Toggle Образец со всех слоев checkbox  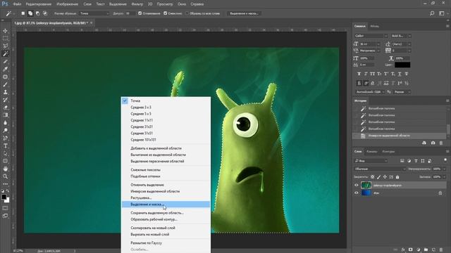(187, 13)
